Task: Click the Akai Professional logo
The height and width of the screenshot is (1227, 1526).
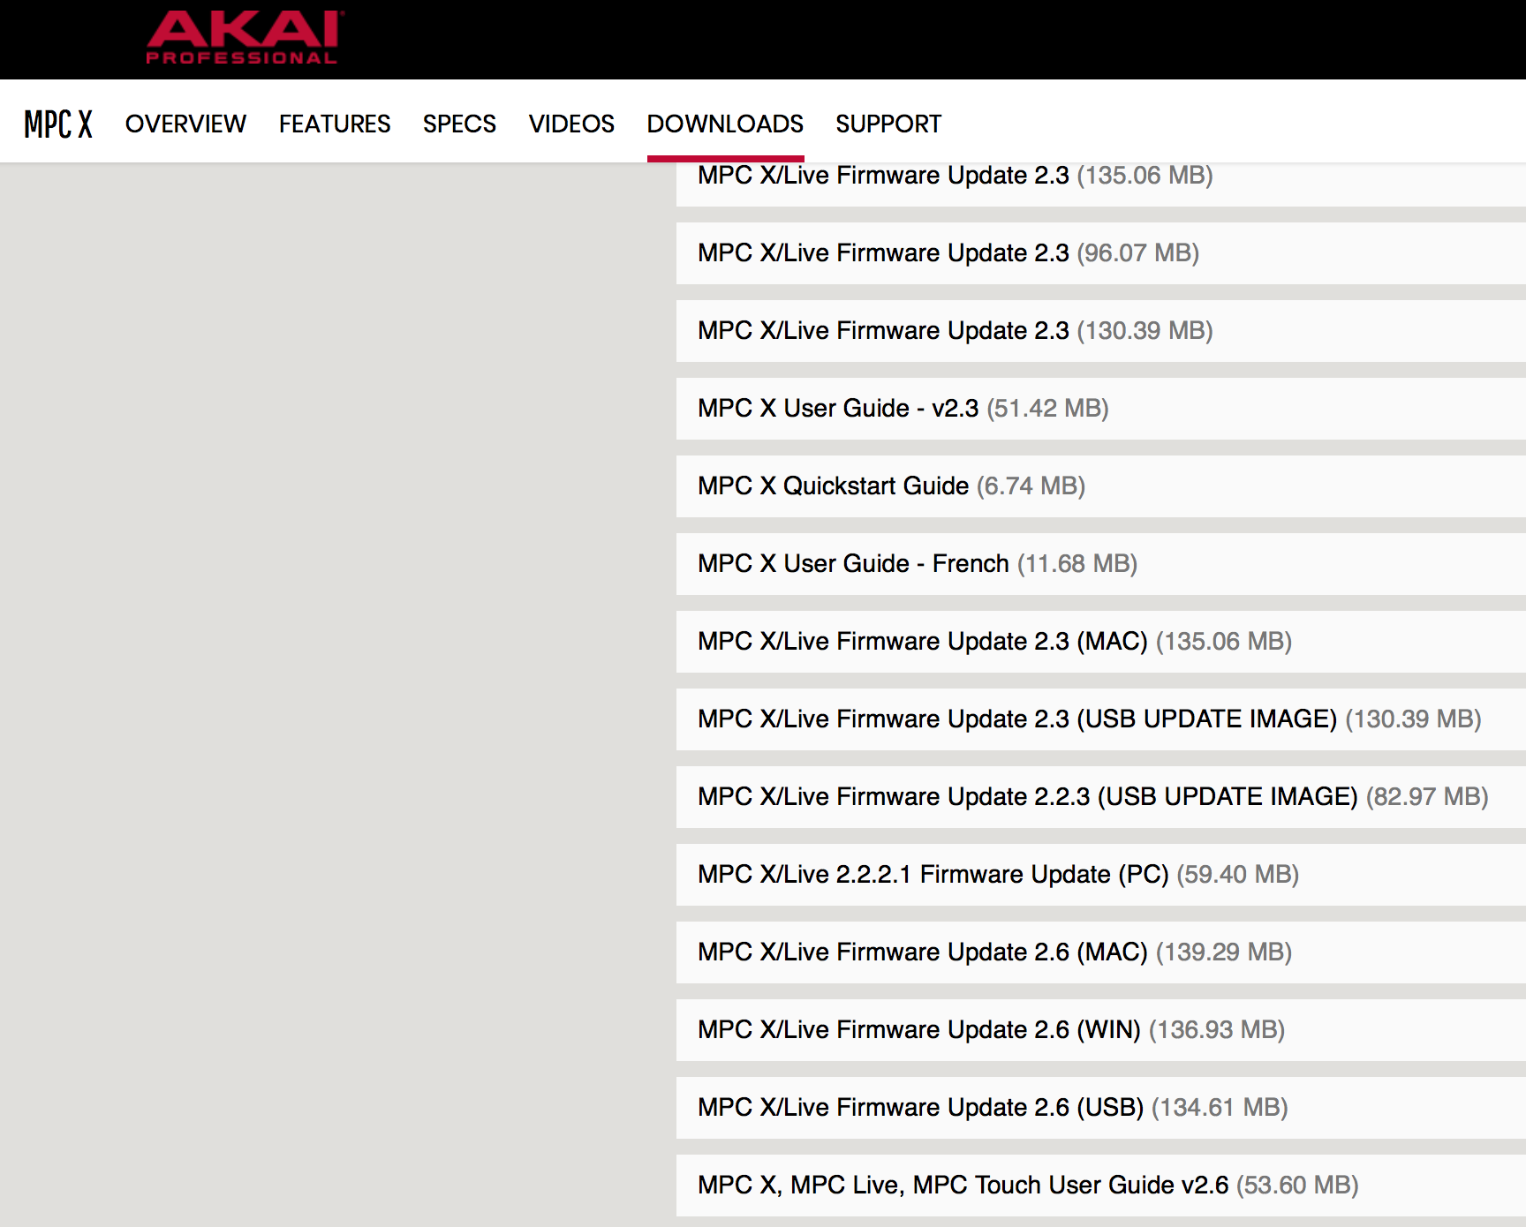Action: click(x=245, y=38)
